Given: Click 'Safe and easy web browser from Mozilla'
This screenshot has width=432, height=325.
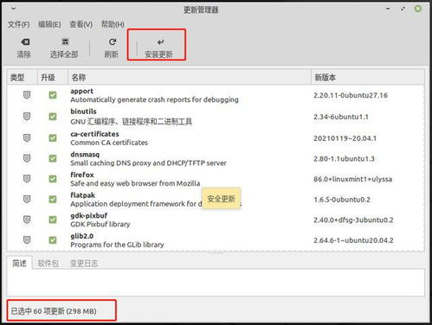Looking at the screenshot, I should (x=135, y=183).
